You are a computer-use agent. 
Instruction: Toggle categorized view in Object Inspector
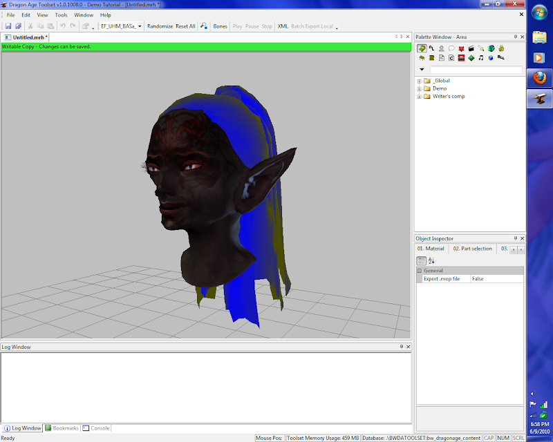coord(421,260)
